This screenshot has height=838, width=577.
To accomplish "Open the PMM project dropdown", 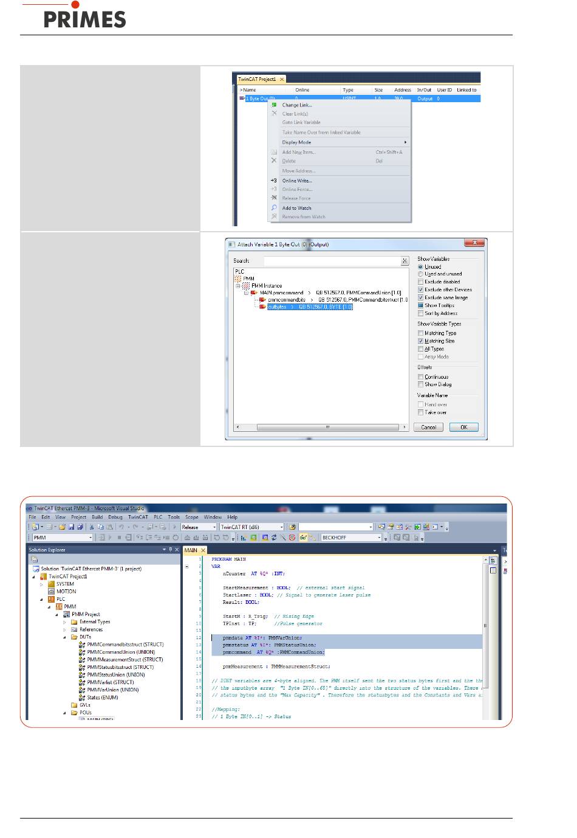I will [x=63, y=538].
